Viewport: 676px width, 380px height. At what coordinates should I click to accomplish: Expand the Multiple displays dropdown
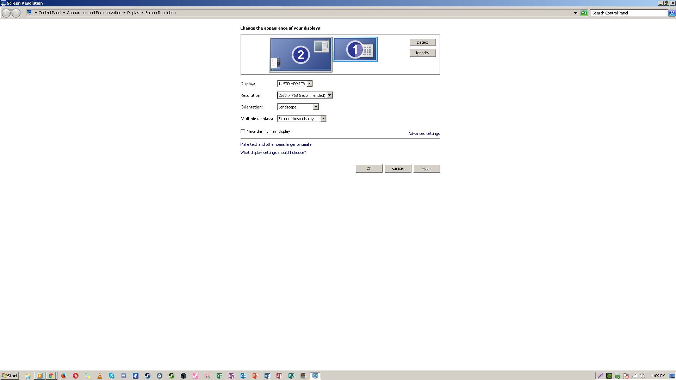[301, 119]
